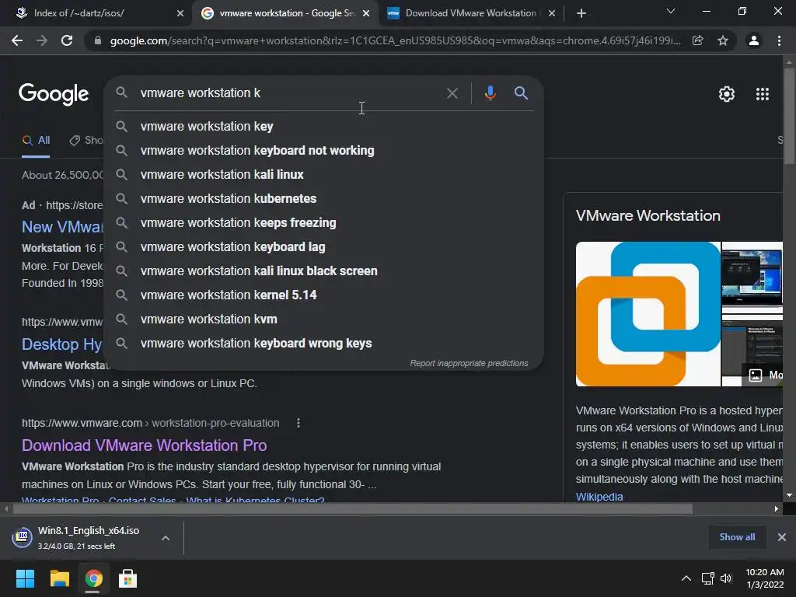The image size is (796, 597).
Task: Pick the vmware workstation kubernetes suggestion
Action: point(324,198)
